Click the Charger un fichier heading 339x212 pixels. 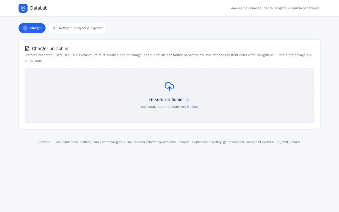tap(50, 48)
